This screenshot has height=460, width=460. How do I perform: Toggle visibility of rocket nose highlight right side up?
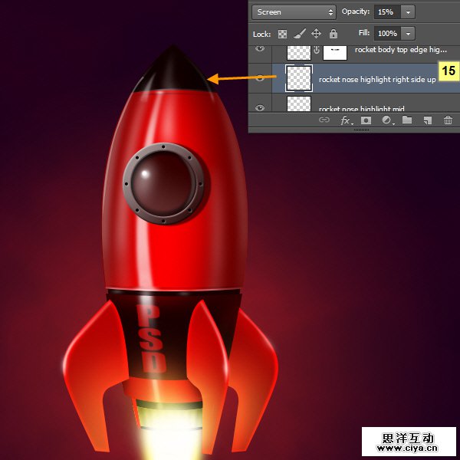[260, 78]
